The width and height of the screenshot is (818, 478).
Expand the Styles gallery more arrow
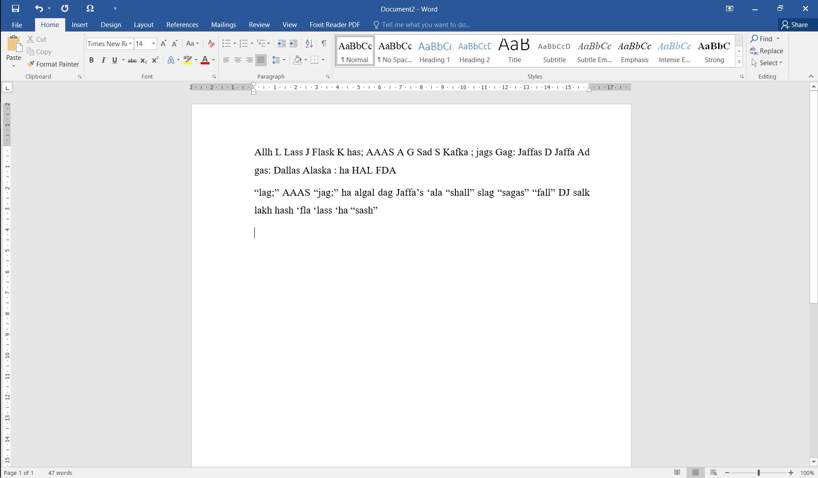tap(739, 62)
